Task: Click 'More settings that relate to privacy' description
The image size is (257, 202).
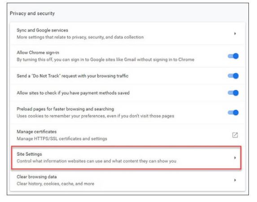Action: pos(80,37)
